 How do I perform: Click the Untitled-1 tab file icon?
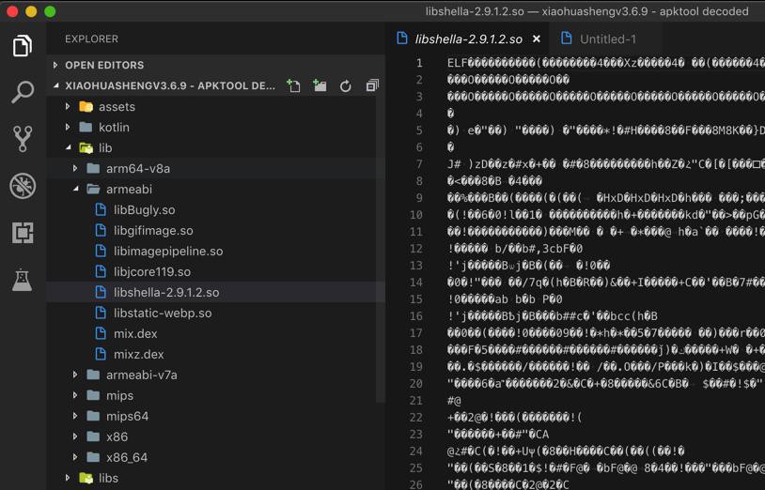567,38
